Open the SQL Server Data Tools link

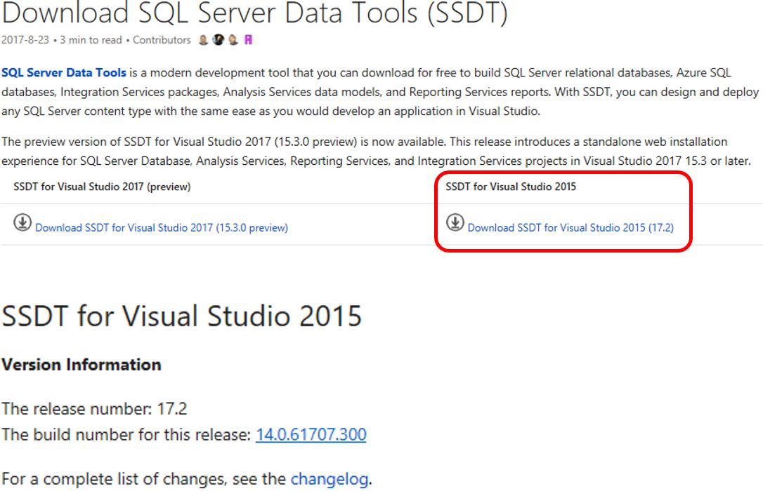[x=65, y=72]
